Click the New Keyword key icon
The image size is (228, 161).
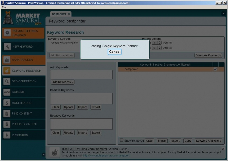[7, 47]
